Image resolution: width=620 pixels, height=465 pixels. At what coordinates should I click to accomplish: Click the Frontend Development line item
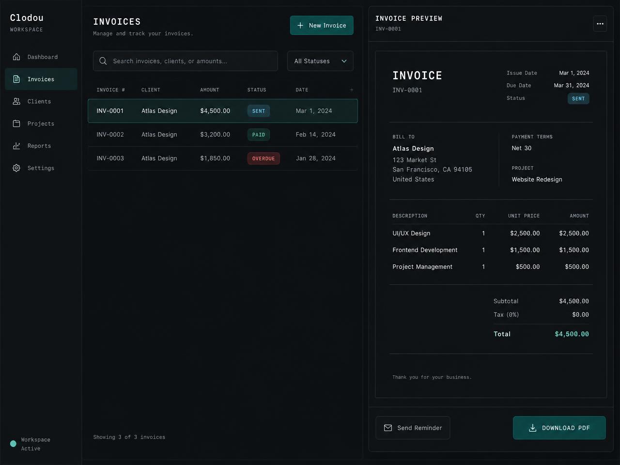click(425, 250)
